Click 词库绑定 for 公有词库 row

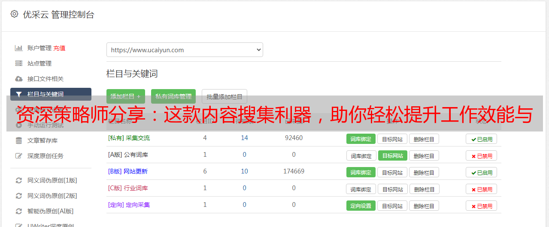tap(361, 155)
